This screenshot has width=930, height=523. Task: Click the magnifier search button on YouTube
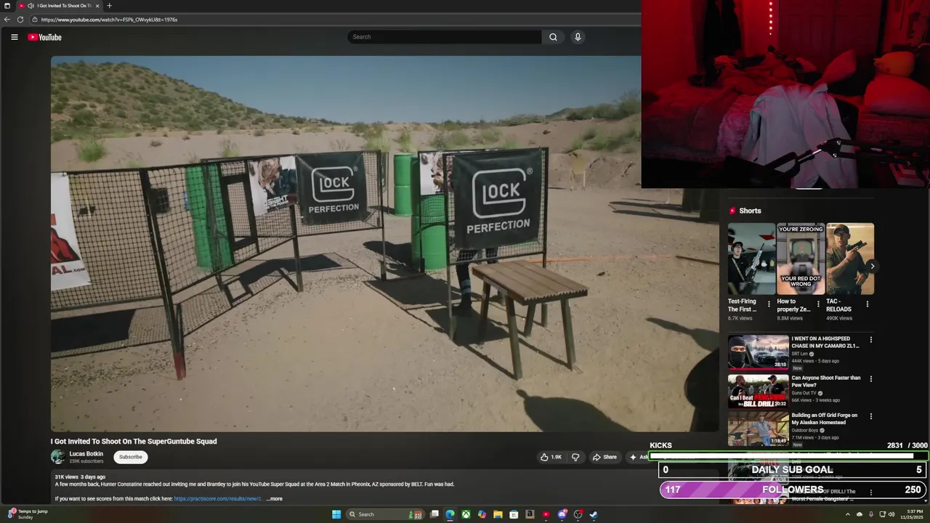coord(553,37)
